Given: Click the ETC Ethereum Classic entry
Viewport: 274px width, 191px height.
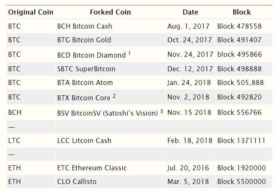Looking at the screenshot, I should click(x=92, y=168).
